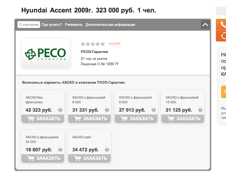Open help icon next to 16 807 руб.
226x178 pixels.
click(60, 150)
